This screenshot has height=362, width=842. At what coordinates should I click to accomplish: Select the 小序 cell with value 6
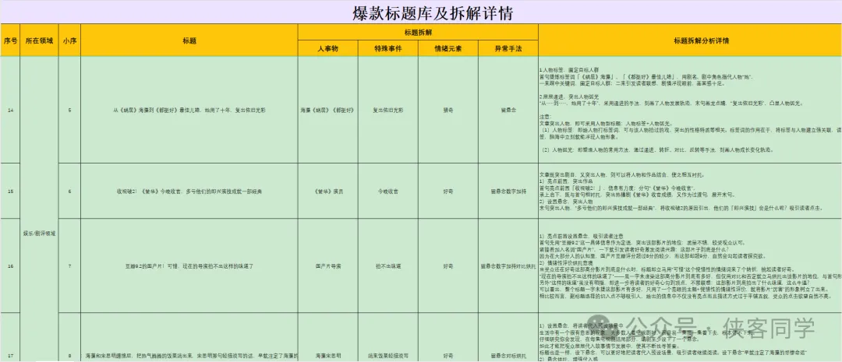click(x=69, y=191)
